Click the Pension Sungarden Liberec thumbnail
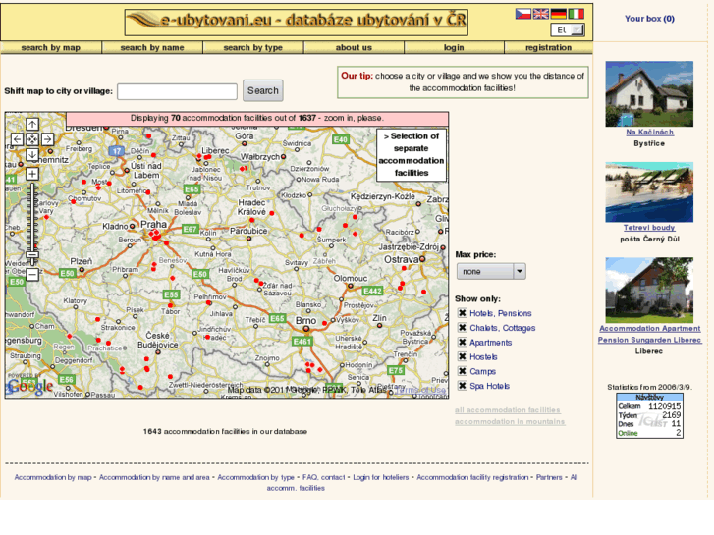This screenshot has height=535, width=714. click(649, 291)
